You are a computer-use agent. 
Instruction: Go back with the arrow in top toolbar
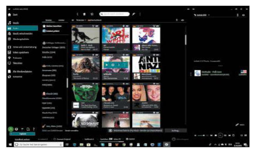pyautogui.click(x=78, y=14)
